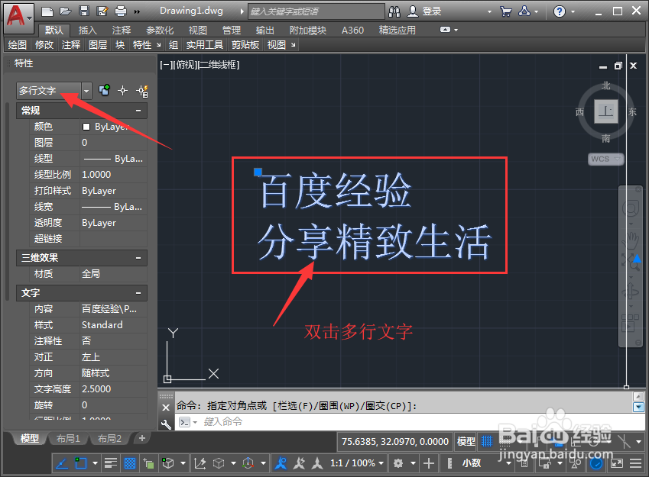The width and height of the screenshot is (649, 477).
Task: Open the 多行文字 object type dropdown
Action: point(85,90)
